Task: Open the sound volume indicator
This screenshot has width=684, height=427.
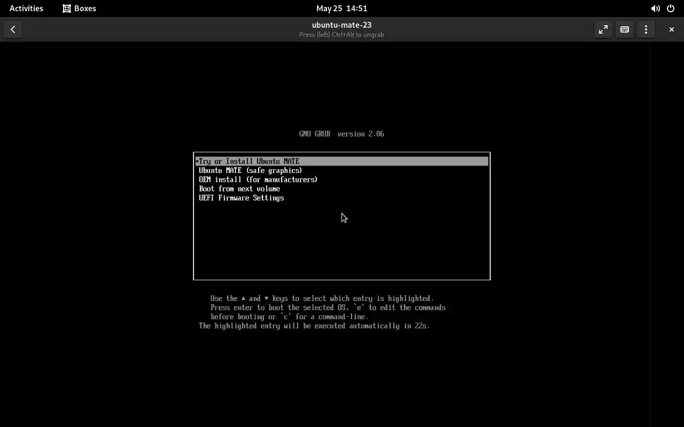Action: coord(655,9)
